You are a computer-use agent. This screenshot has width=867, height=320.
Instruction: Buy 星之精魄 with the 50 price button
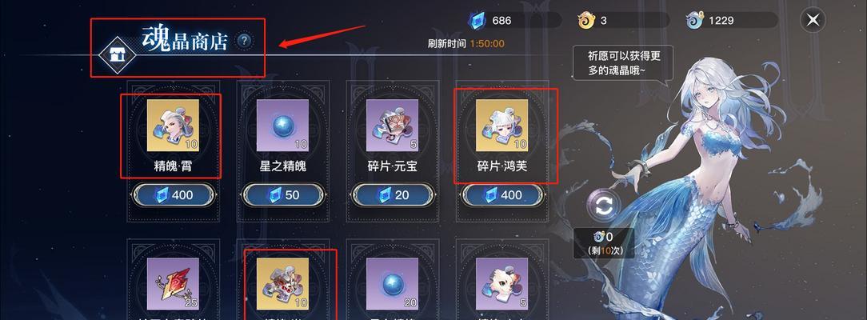pyautogui.click(x=282, y=194)
